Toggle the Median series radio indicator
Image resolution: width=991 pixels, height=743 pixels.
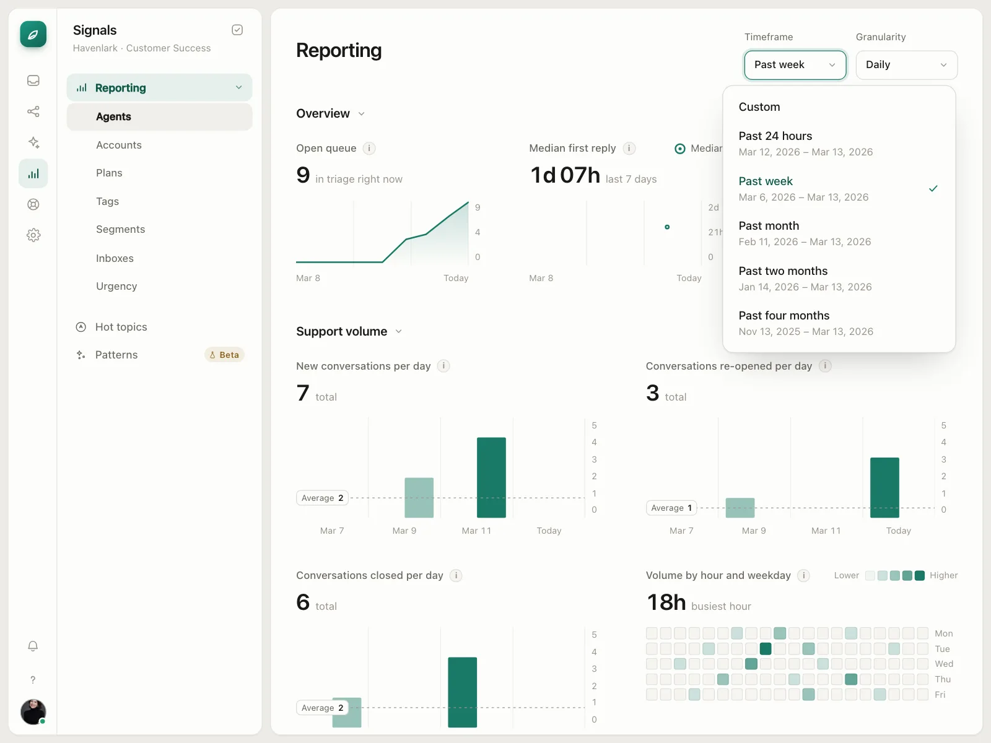pos(680,149)
